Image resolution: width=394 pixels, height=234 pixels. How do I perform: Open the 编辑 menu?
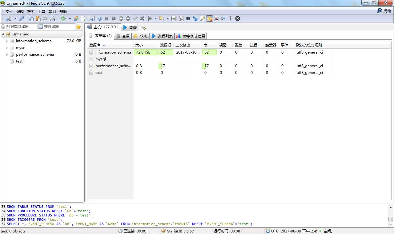click(20, 11)
